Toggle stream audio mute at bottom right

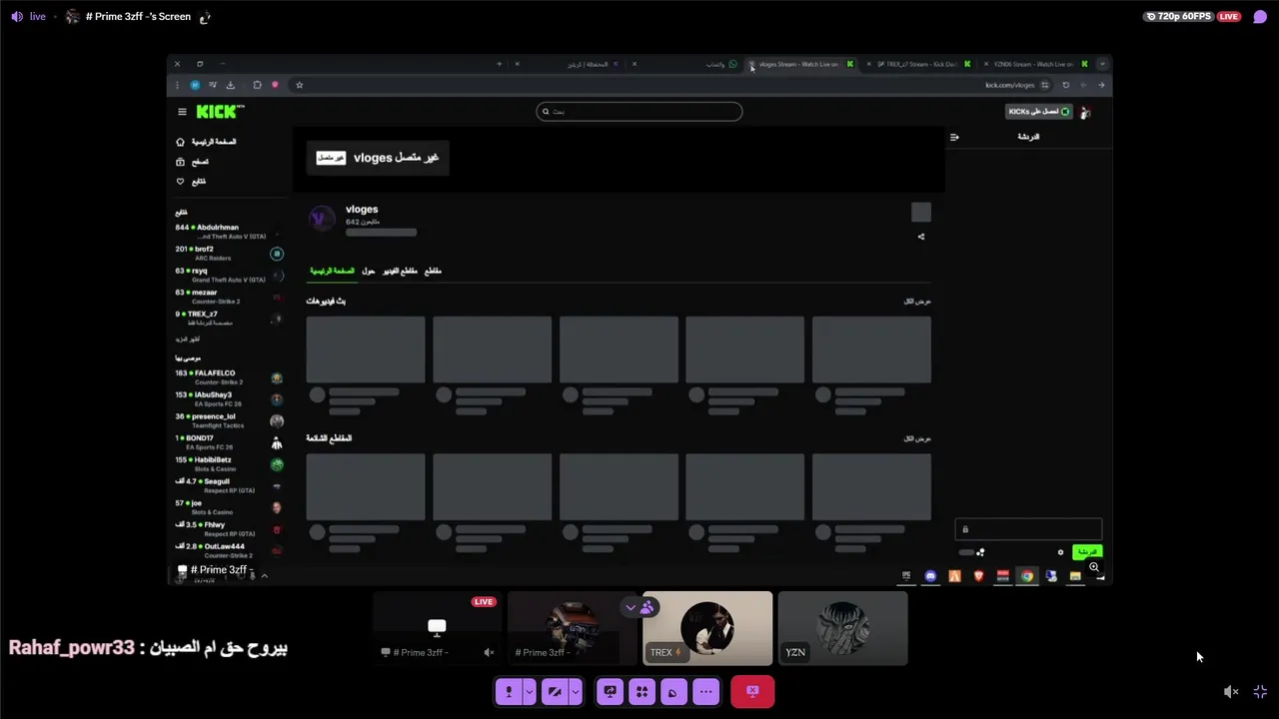[x=1231, y=691]
